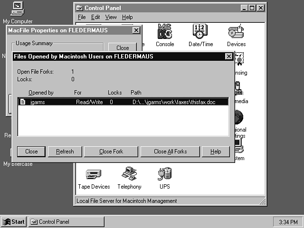This screenshot has height=228, width=304.
Task: Open the Windows Start menu
Action: (x=14, y=222)
